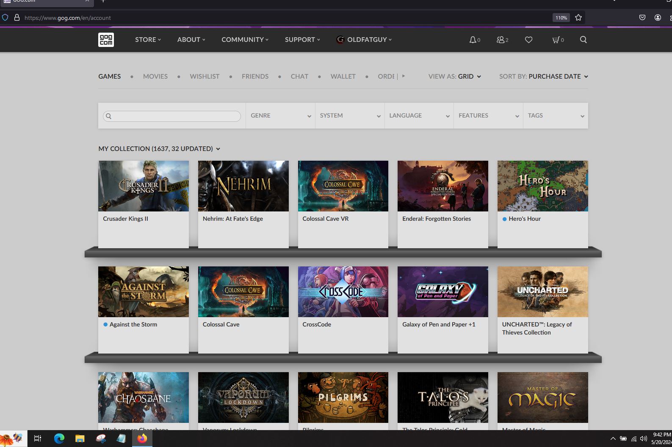Screen dimensions: 672x447
Task: Open the ABOUT menu
Action: click(191, 40)
